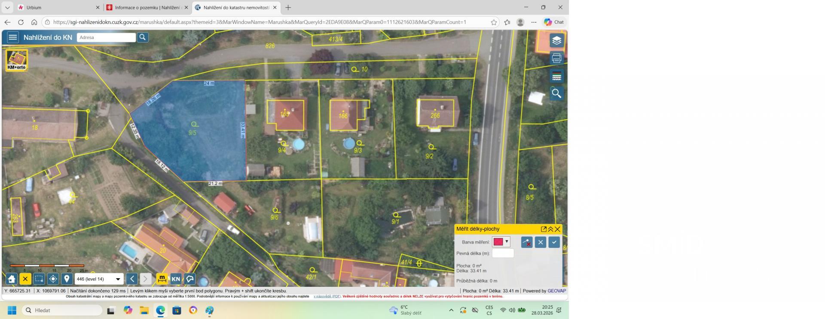Toggle the KN cadastre info tool
Image resolution: width=825 pixels, height=319 pixels.
(x=176, y=279)
